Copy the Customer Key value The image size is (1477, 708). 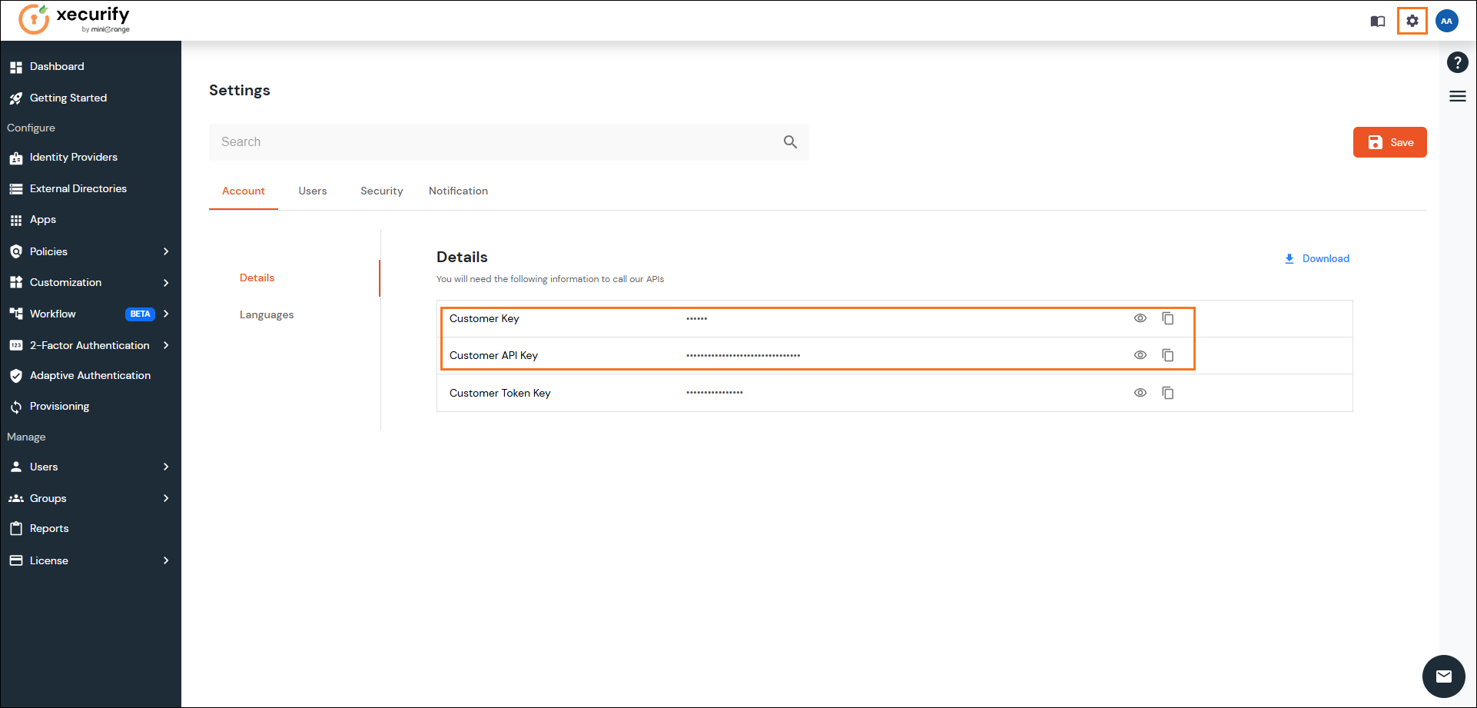[x=1167, y=318]
